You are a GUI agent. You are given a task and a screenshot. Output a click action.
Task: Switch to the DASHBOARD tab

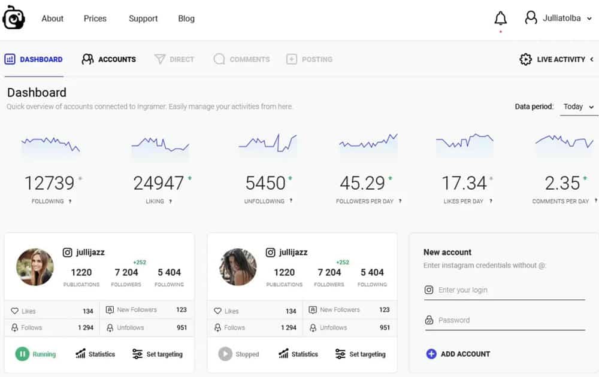(x=34, y=59)
